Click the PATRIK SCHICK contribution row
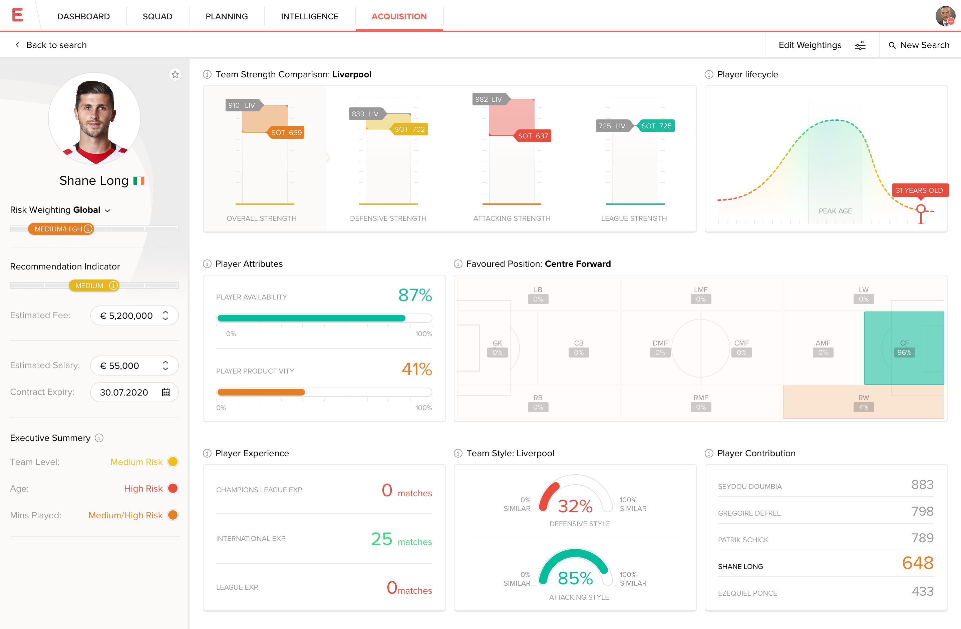The image size is (961, 629). pos(826,538)
